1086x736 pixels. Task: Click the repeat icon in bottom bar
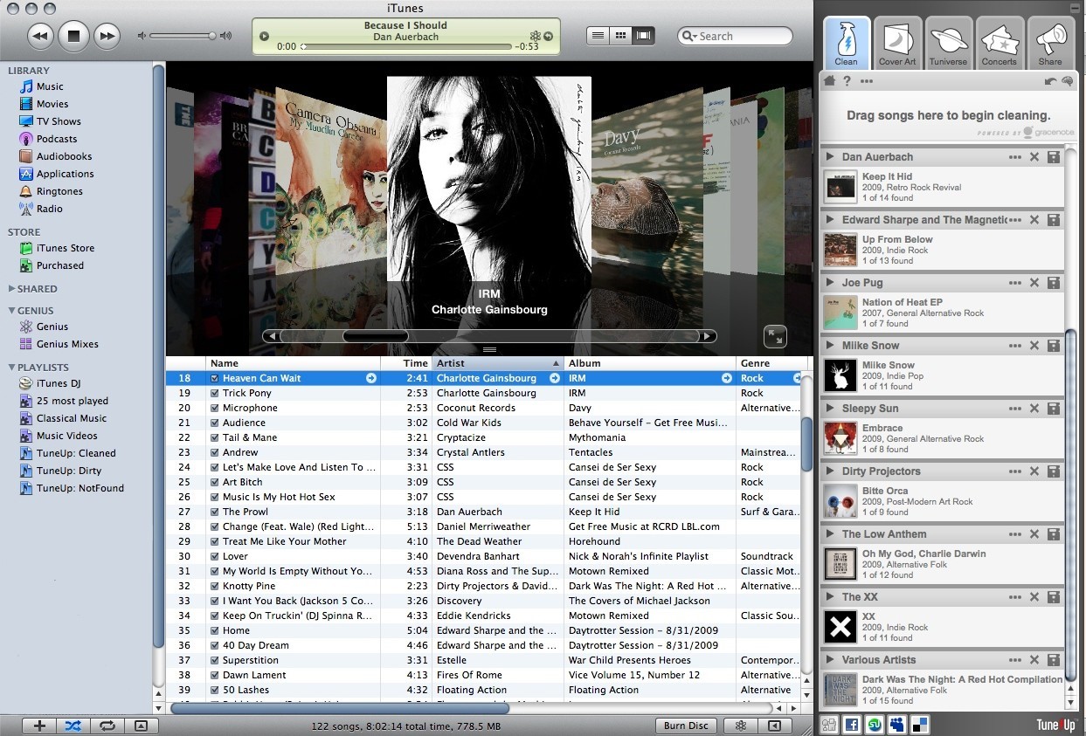pos(107,726)
